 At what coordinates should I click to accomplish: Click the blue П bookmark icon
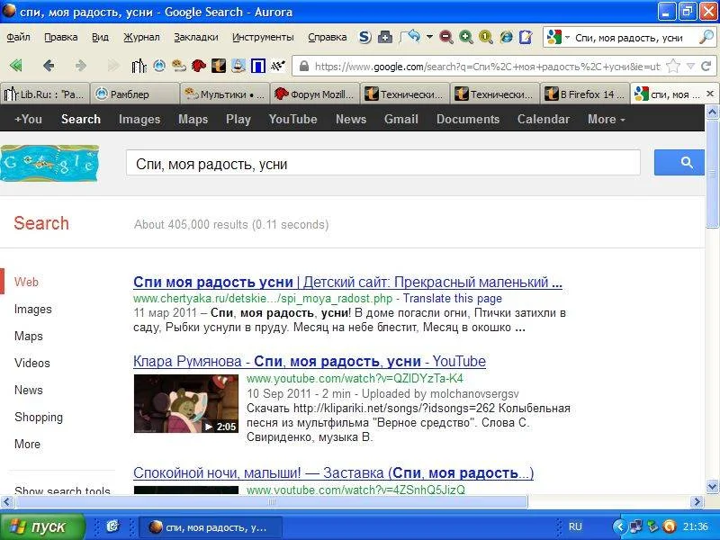(258, 66)
